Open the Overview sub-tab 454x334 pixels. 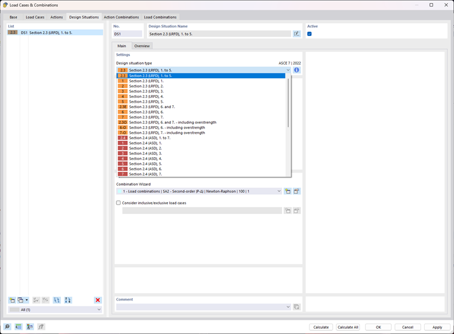point(142,46)
